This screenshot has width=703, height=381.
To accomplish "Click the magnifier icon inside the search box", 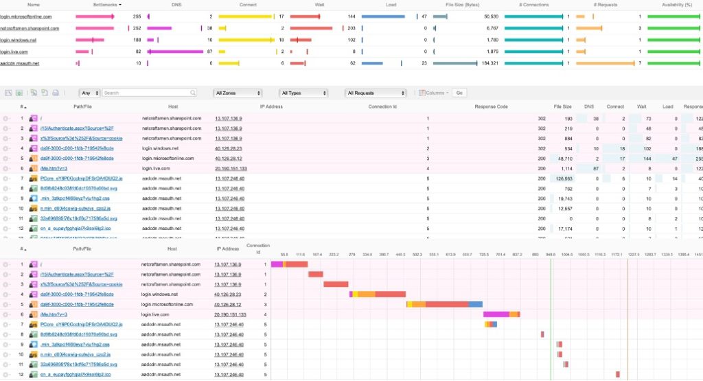I will pos(193,93).
